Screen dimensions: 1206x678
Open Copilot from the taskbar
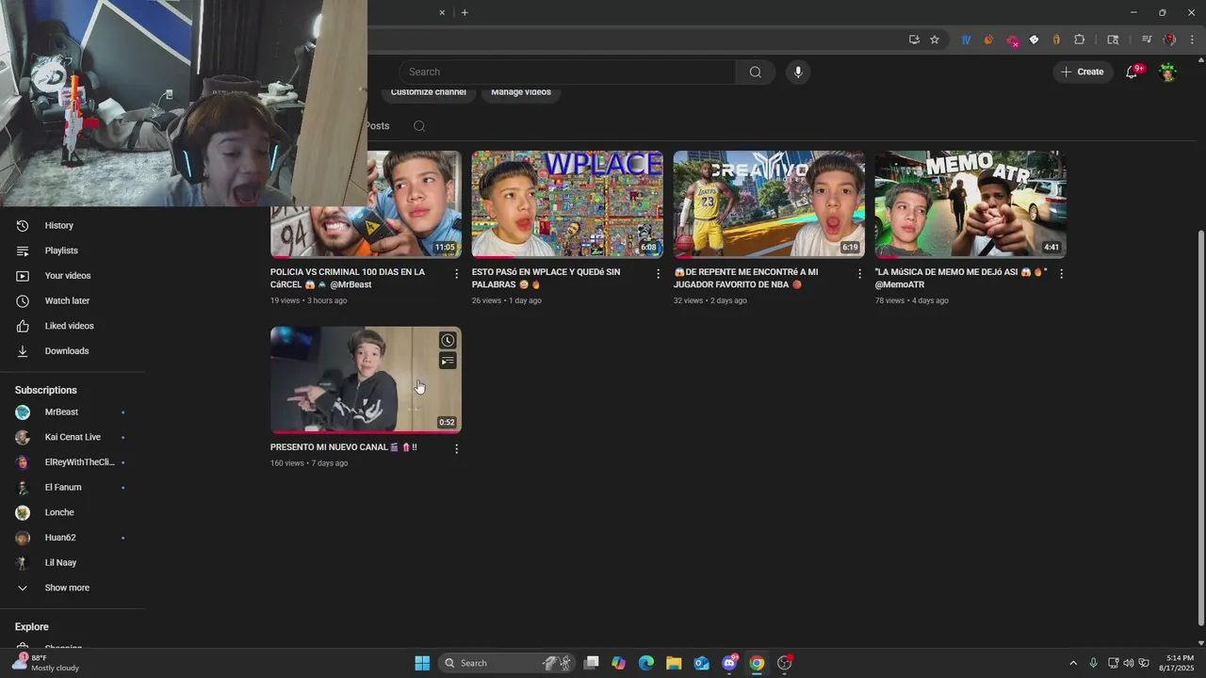click(618, 663)
